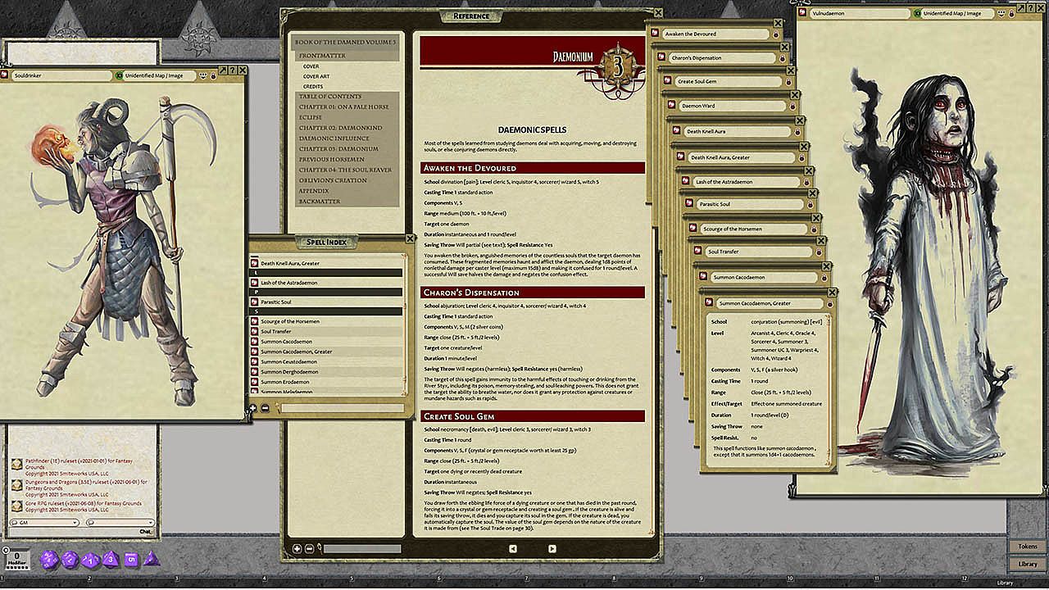Toggle the lock on Death Knell Aura window
The width and height of the screenshot is (1049, 590).
[799, 131]
